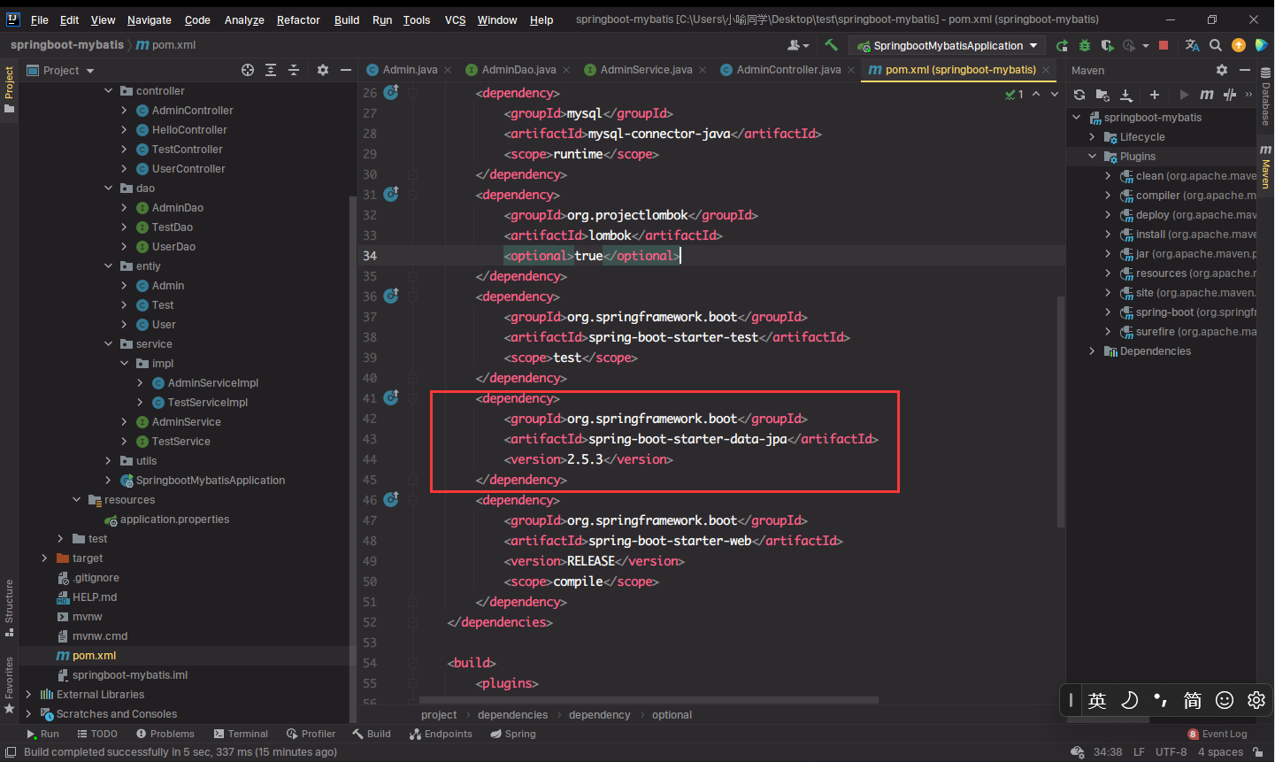Toggle Maven skip tests mode

pos(1230,95)
